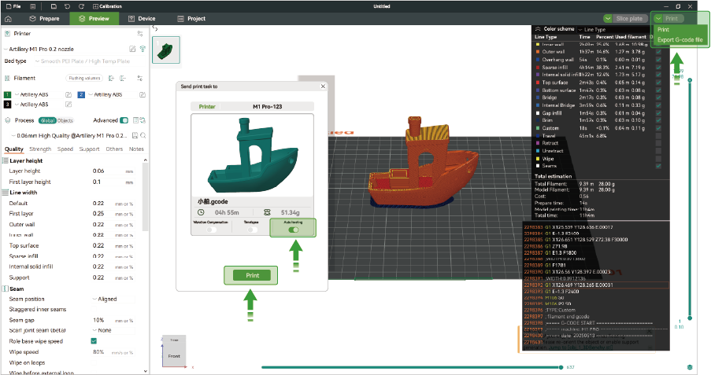
Task: Open the Calibration menu
Action: [x=107, y=6]
